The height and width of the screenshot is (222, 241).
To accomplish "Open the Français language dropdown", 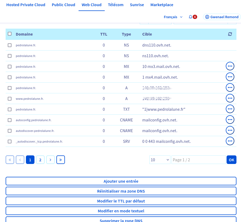I will (173, 17).
